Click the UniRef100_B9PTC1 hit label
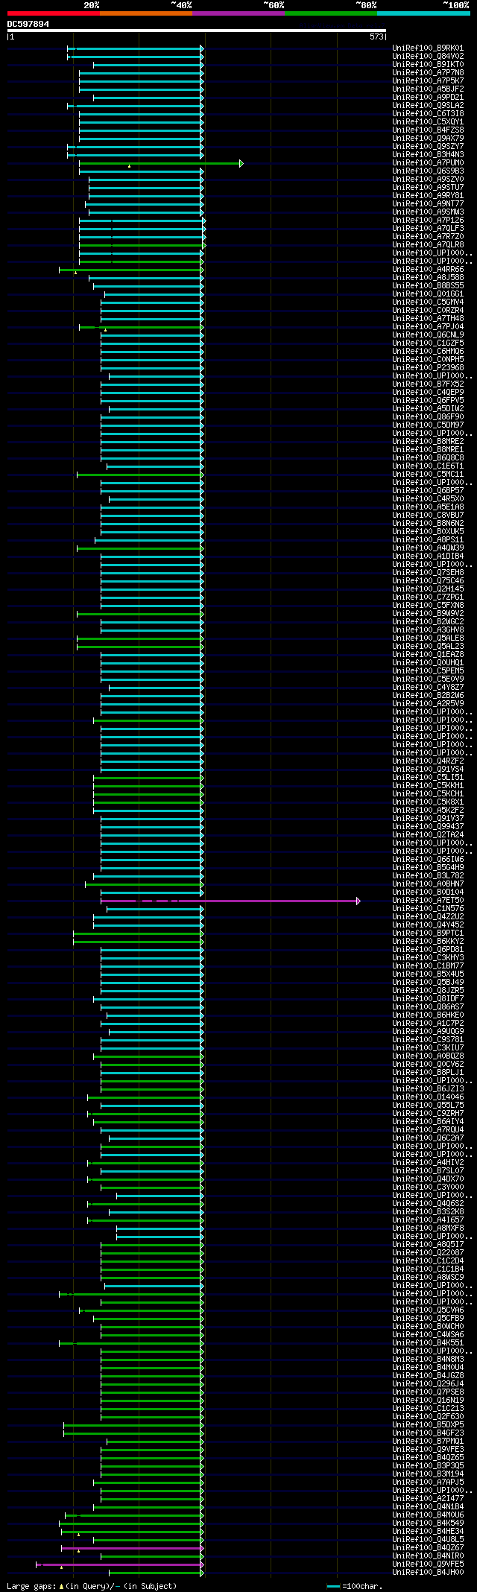The image size is (477, 1592). pos(428,933)
